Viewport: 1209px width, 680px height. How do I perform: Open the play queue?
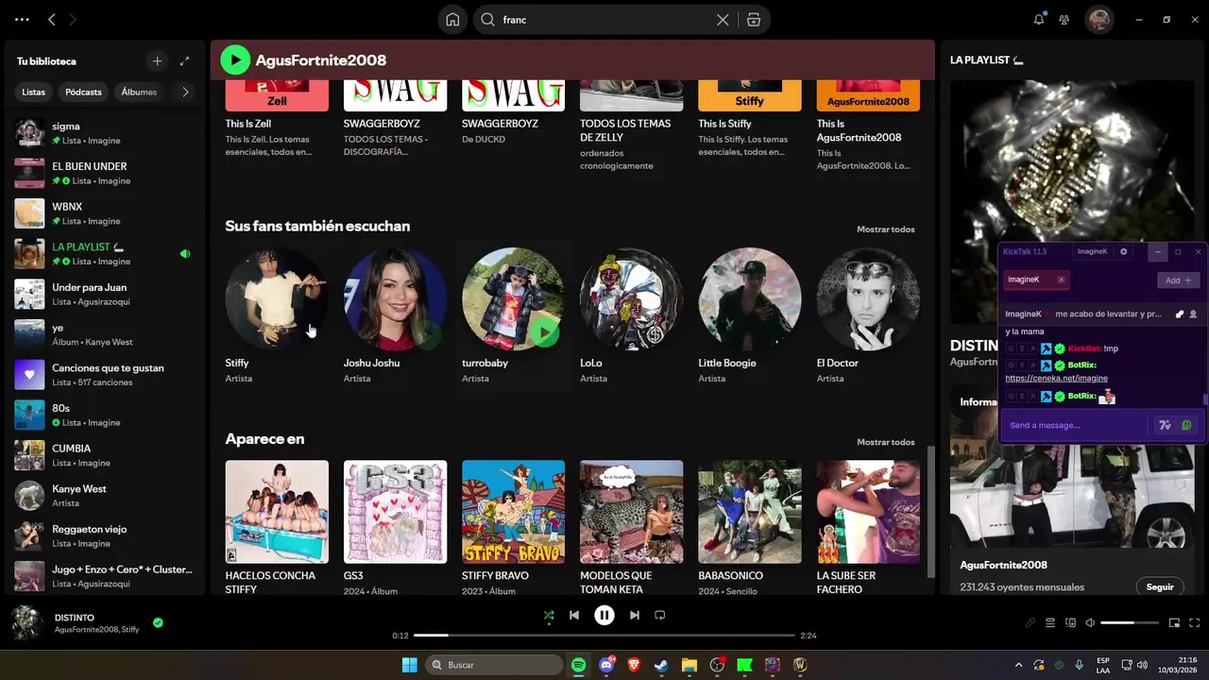[1050, 623]
